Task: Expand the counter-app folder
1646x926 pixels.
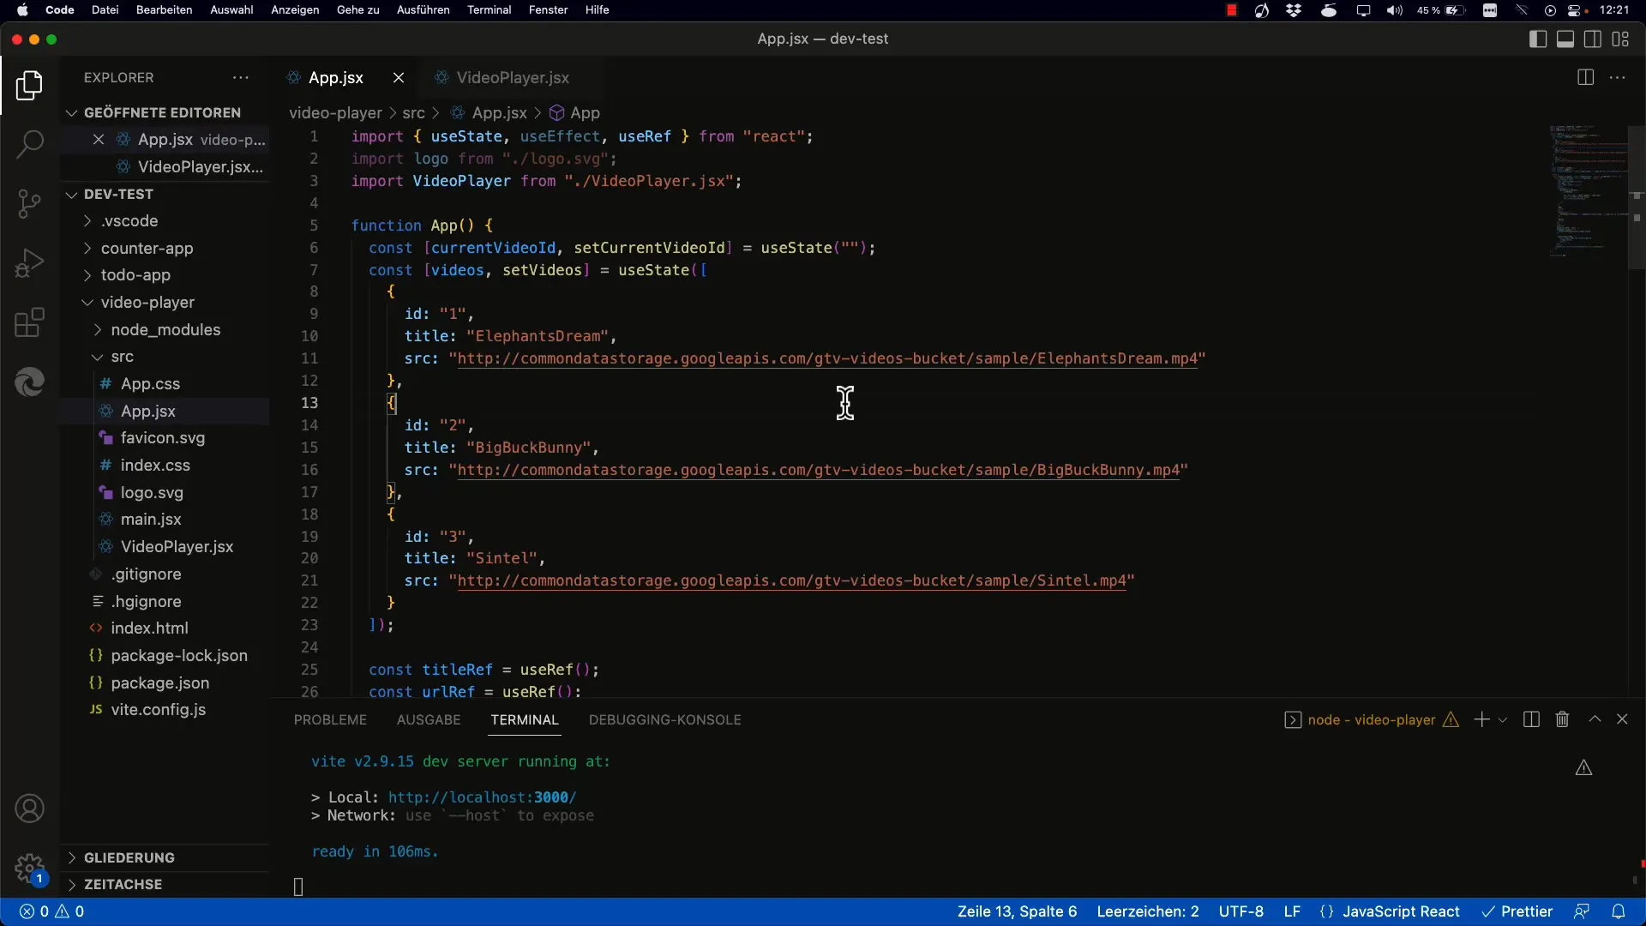Action: pyautogui.click(x=165, y=249)
